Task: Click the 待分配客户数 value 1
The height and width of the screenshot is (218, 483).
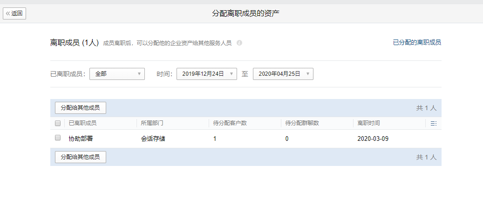Action: (x=215, y=139)
